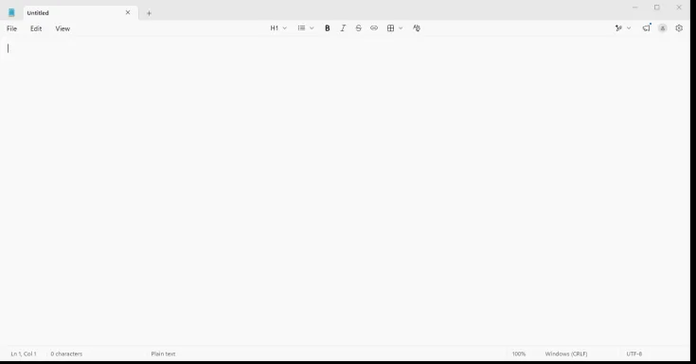Screen dimensions: 696x364
Task: Open the File menu
Action: (x=11, y=28)
